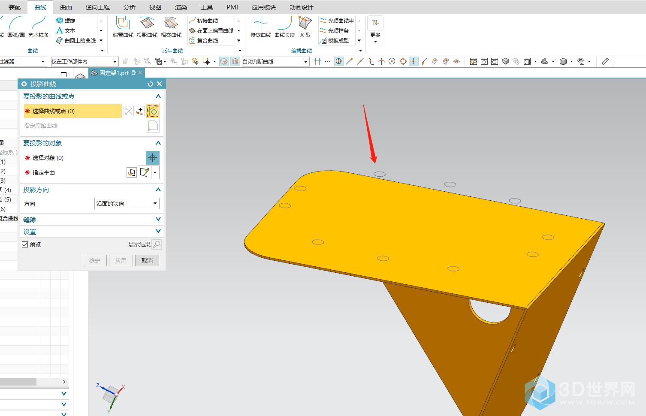This screenshot has height=416, width=646.
Task: Click the measure ruler icon in toolbar
Action: point(605,61)
